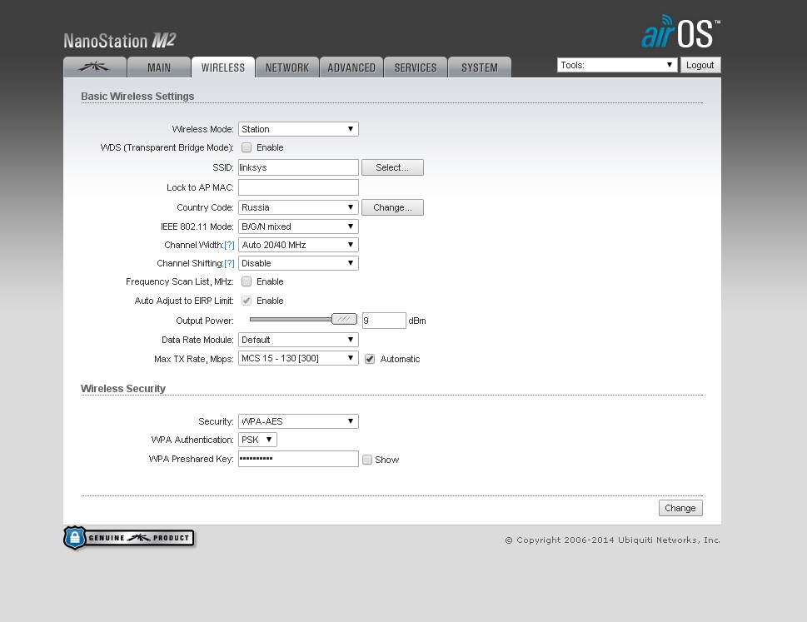The image size is (807, 622).
Task: Click the NanoStation M2 logo
Action: click(x=119, y=40)
